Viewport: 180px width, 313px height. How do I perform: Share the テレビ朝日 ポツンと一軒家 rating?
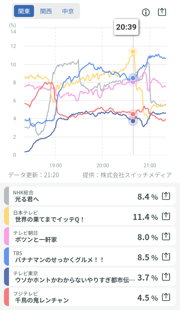[166, 237]
